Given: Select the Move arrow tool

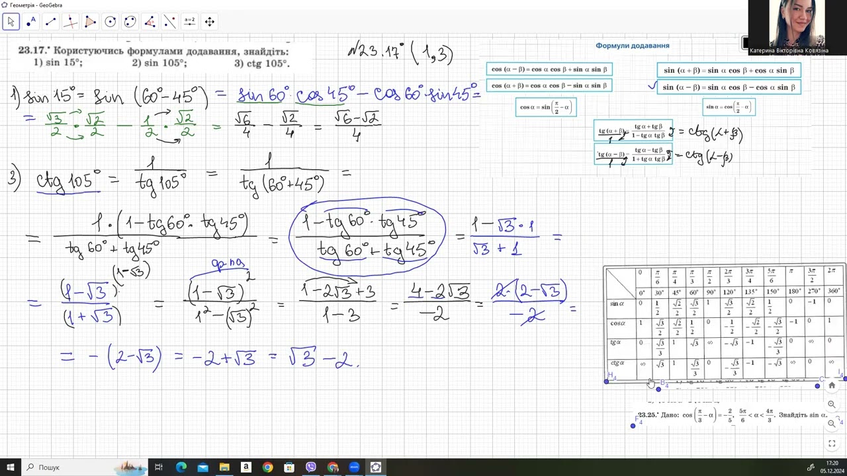Looking at the screenshot, I should (x=11, y=22).
